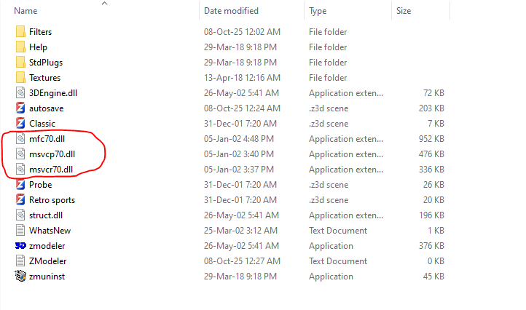Click the Probe scene file icon
Viewport: 526px width, 310px height.
(20, 185)
